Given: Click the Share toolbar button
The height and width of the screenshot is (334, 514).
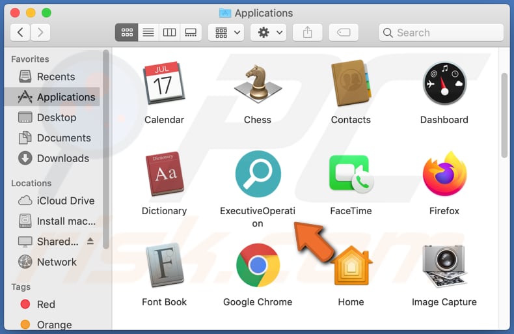Looking at the screenshot, I should point(307,32).
